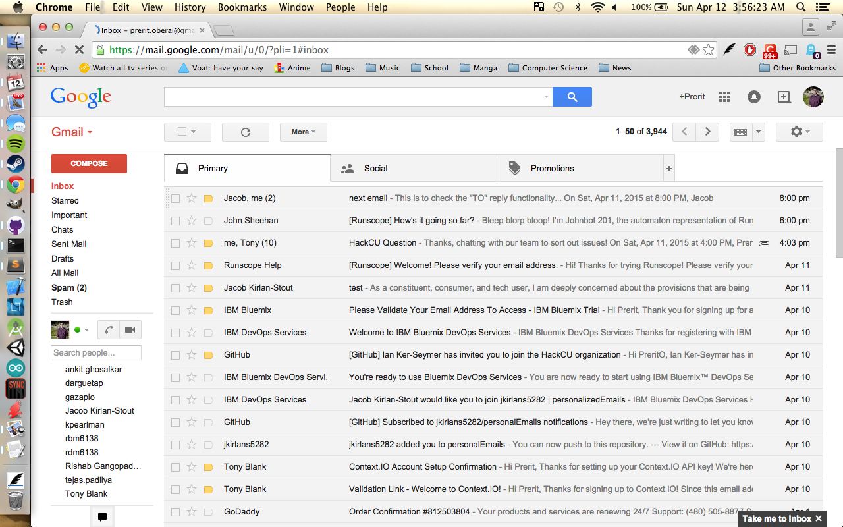
Task: Go back in browser history
Action: (43, 50)
